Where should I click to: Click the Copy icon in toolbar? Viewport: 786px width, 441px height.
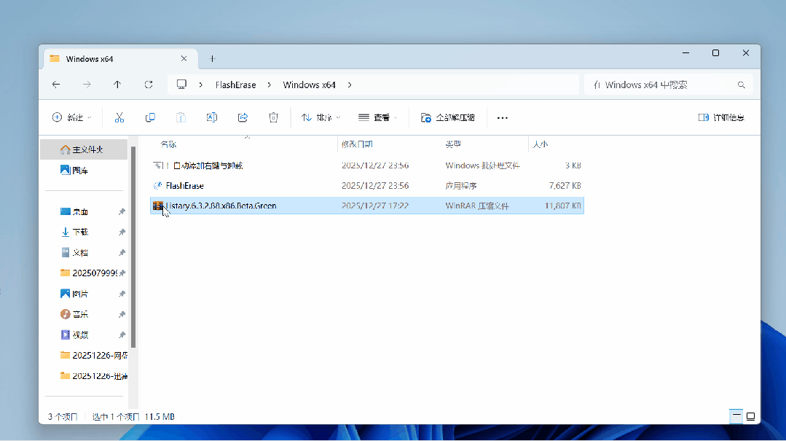click(x=150, y=117)
